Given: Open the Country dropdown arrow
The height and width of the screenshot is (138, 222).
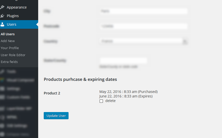Looking at the screenshot, I should pyautogui.click(x=185, y=42).
